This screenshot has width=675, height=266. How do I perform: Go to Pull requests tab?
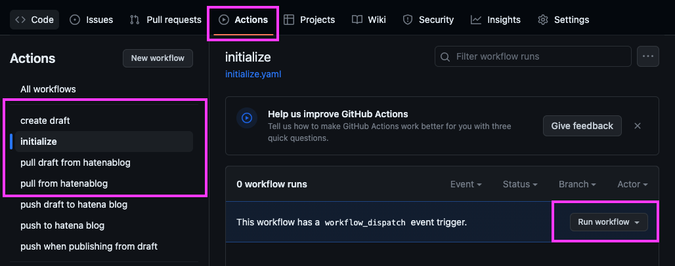[x=165, y=20]
